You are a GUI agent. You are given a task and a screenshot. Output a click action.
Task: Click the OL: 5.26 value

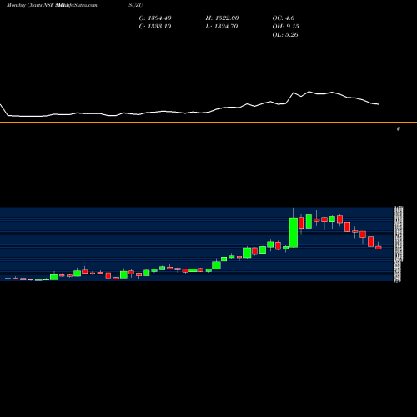coord(285,35)
